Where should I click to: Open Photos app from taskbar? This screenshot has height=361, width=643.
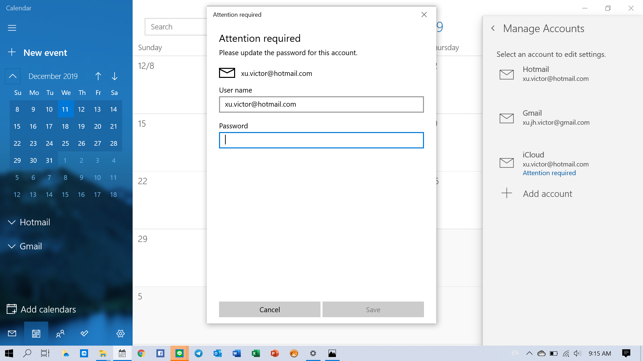tap(332, 353)
